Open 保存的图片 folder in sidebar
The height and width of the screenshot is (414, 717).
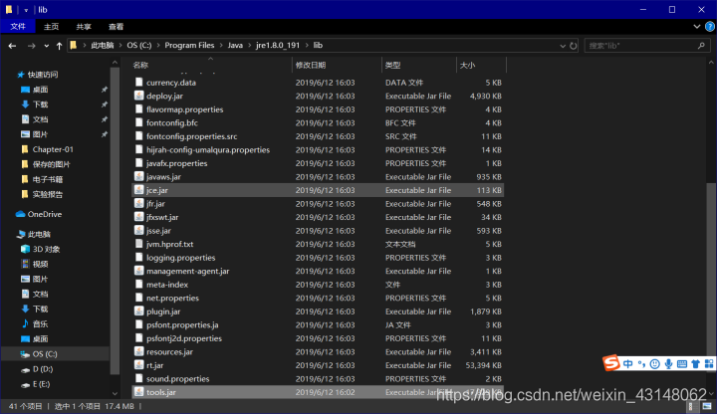point(51,164)
